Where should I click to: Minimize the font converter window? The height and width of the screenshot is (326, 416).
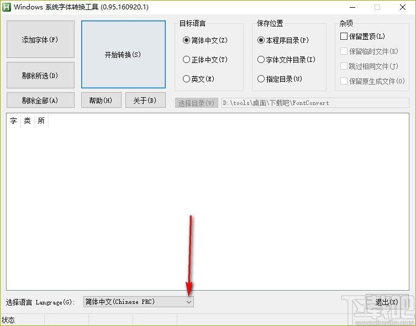[352, 7]
